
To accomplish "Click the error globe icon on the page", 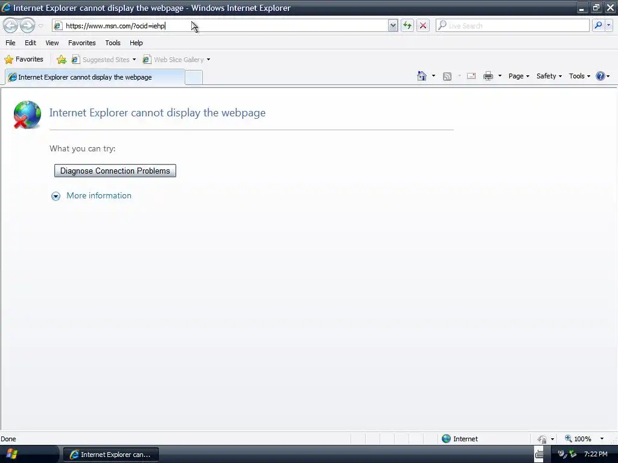I will 27,115.
